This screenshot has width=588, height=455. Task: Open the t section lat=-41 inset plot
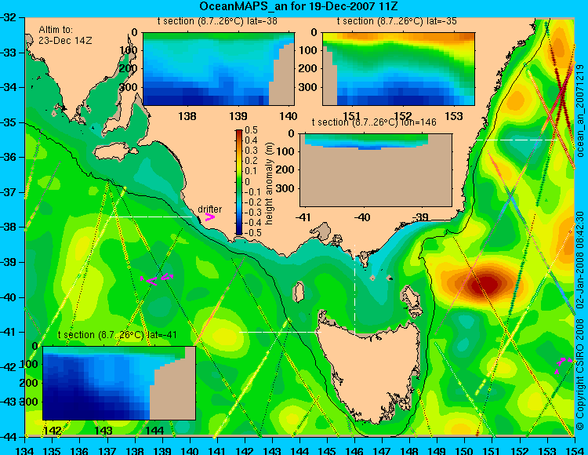click(119, 383)
